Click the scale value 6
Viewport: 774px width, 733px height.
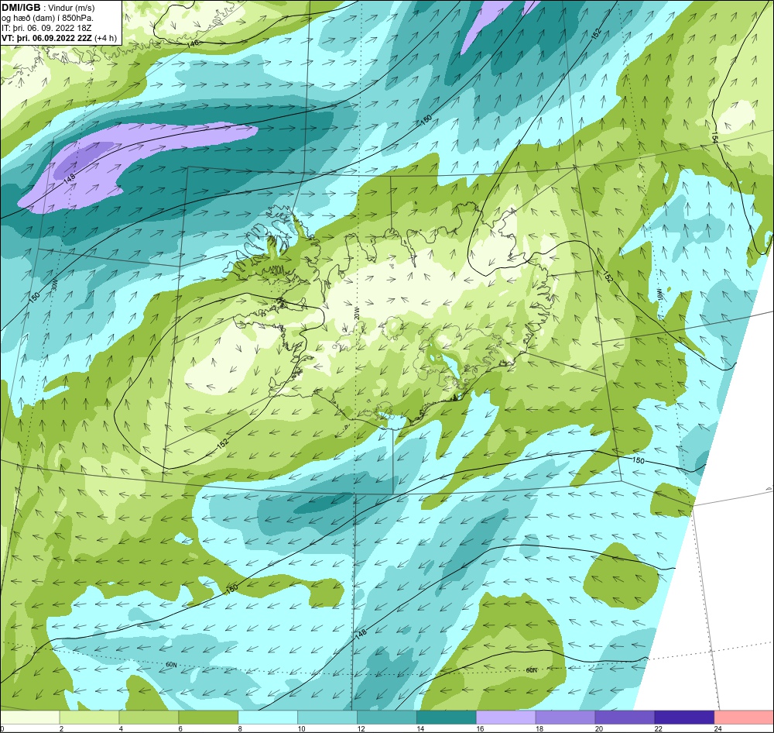pos(180,728)
